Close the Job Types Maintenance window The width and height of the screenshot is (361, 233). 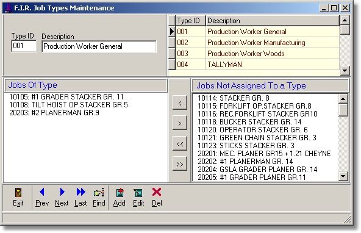tap(345, 8)
